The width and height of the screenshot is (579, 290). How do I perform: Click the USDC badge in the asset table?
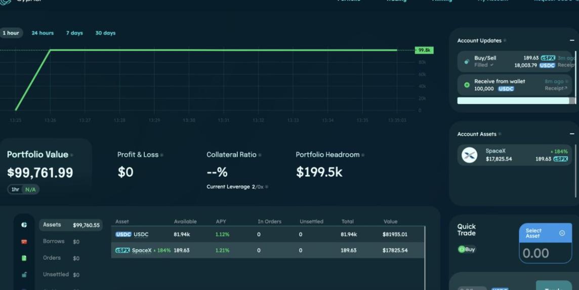click(123, 234)
